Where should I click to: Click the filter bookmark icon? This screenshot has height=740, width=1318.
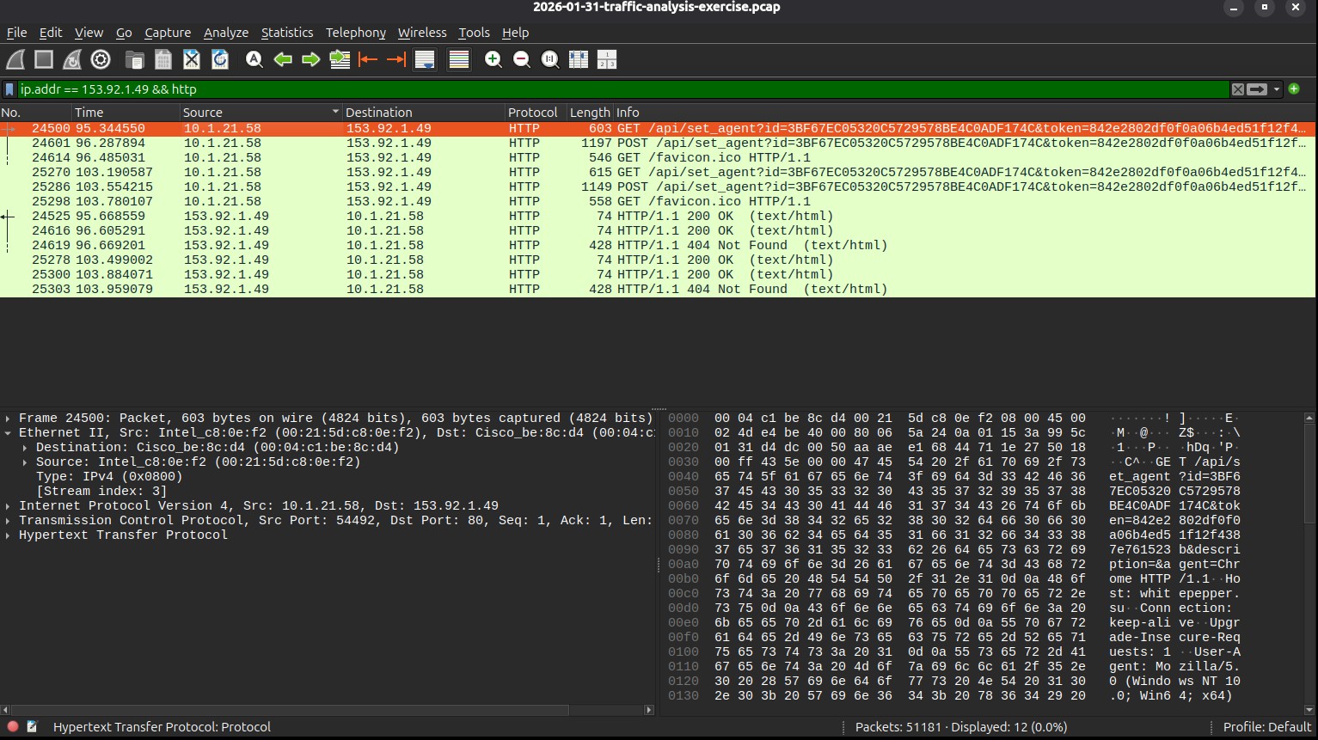point(9,89)
